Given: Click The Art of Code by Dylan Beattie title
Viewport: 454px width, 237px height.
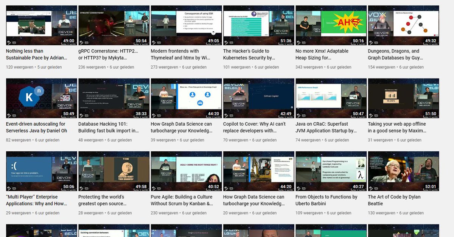Looking at the screenshot, I should (x=395, y=200).
